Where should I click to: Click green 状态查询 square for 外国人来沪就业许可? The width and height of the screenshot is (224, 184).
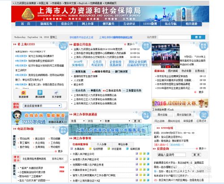coord(144,154)
